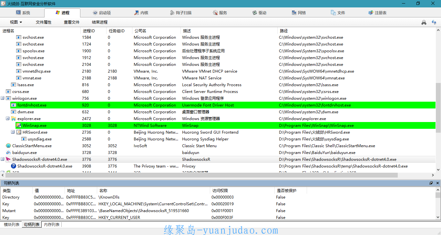The height and width of the screenshot is (235, 441).
Task: Select svchost.exe row with PID 2104
Action: click(218, 64)
